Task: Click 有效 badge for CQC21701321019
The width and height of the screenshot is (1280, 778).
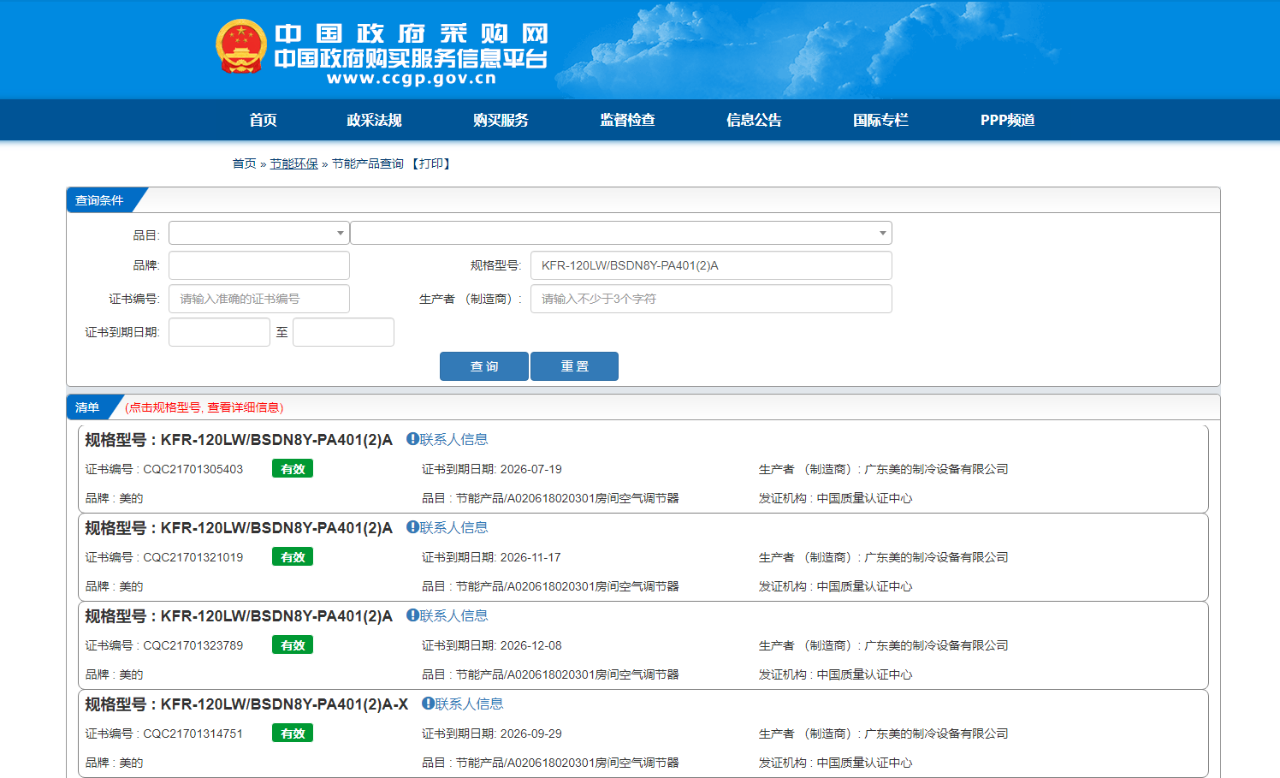Action: click(293, 557)
